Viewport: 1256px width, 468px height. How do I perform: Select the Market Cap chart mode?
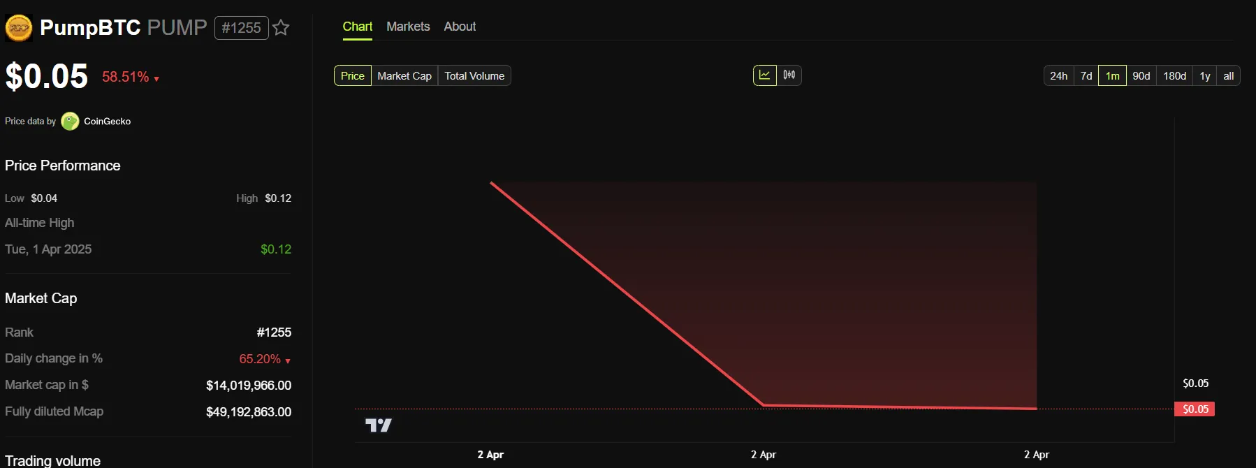404,75
